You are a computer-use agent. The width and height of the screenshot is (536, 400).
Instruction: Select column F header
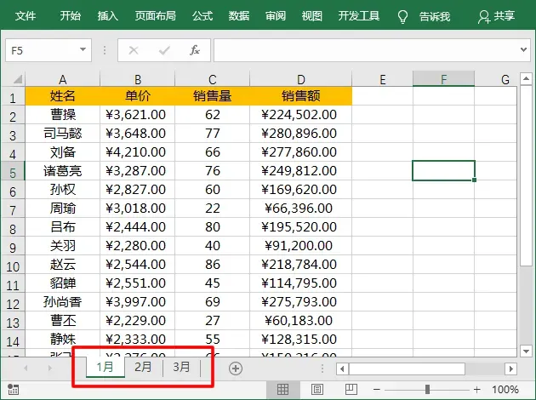pyautogui.click(x=444, y=79)
